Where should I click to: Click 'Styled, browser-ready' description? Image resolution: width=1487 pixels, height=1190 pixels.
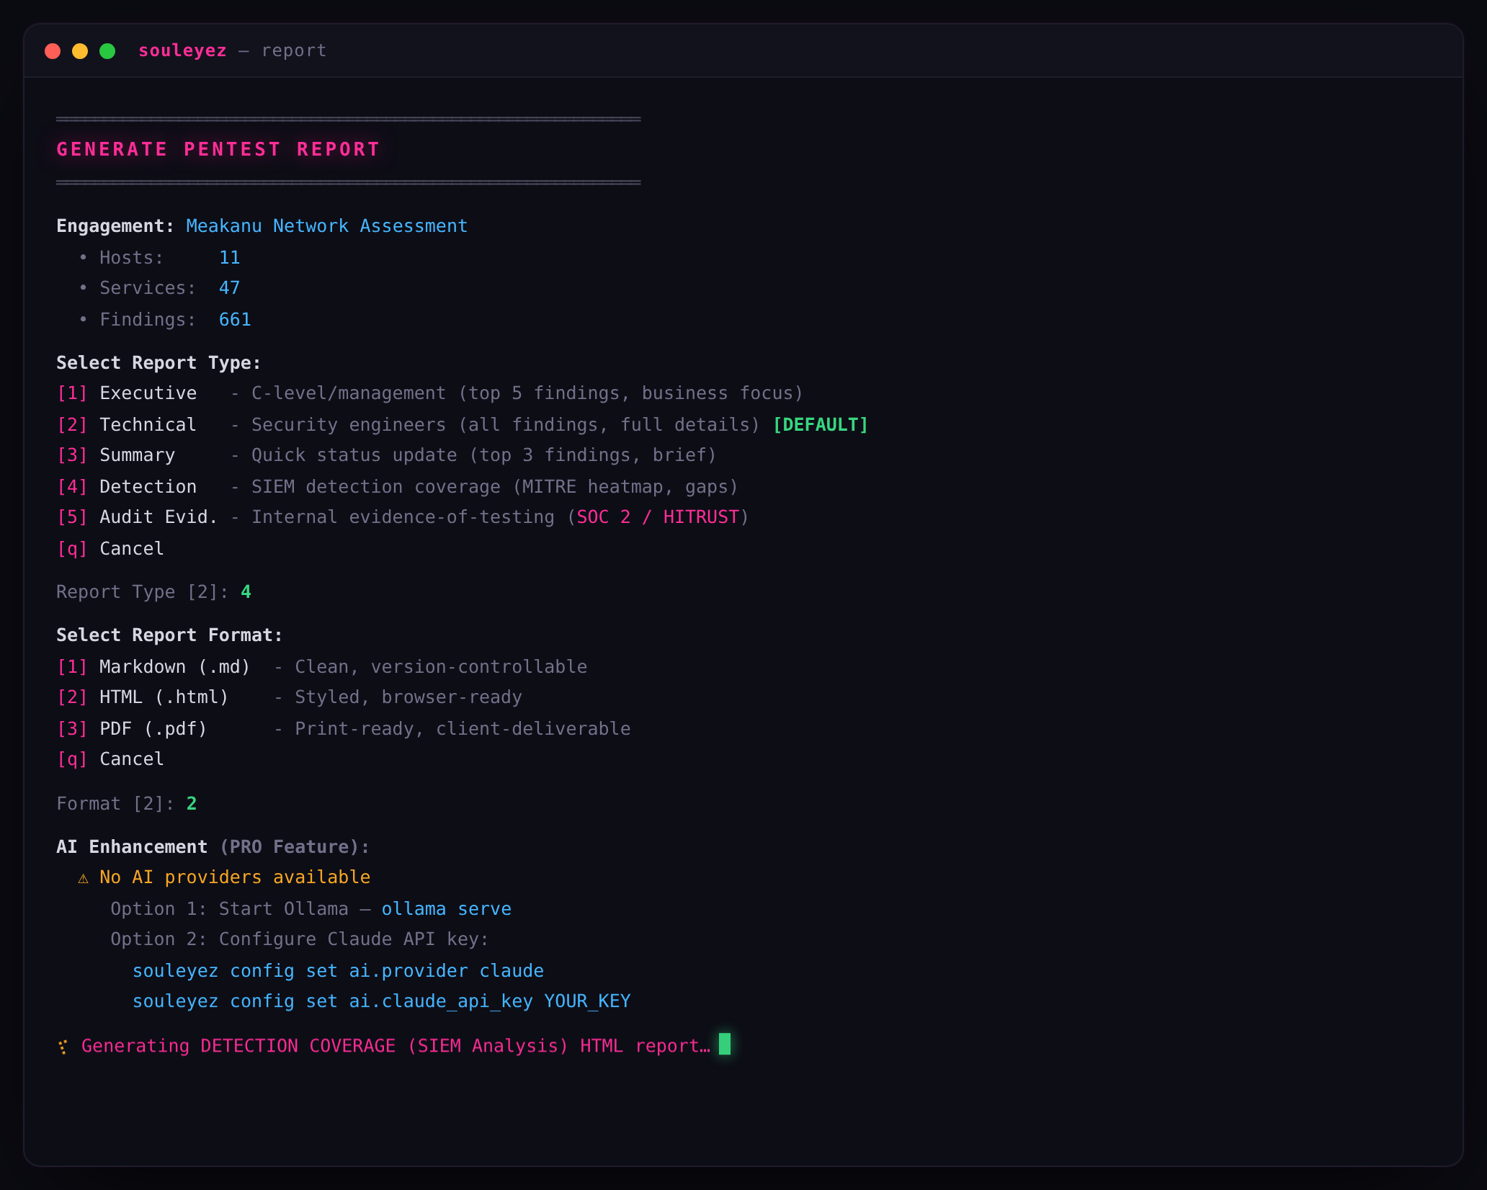click(x=408, y=697)
